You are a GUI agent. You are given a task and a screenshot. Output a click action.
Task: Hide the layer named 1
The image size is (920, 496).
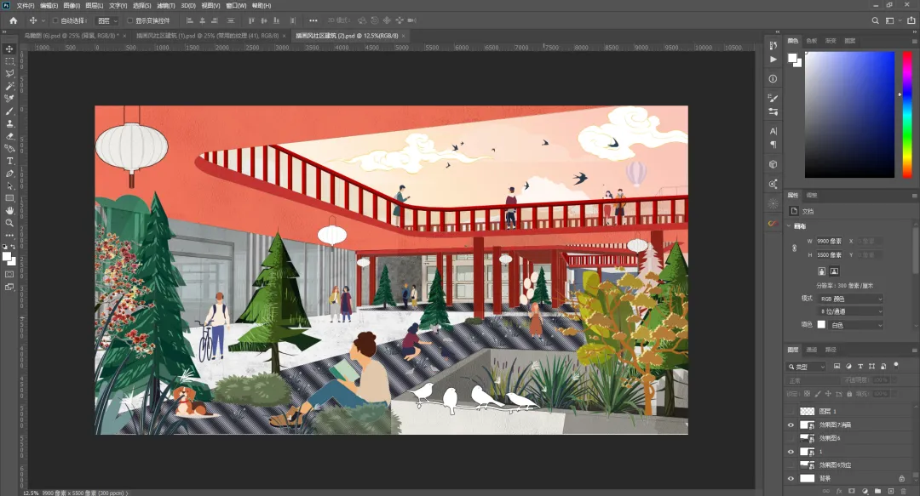(x=791, y=452)
